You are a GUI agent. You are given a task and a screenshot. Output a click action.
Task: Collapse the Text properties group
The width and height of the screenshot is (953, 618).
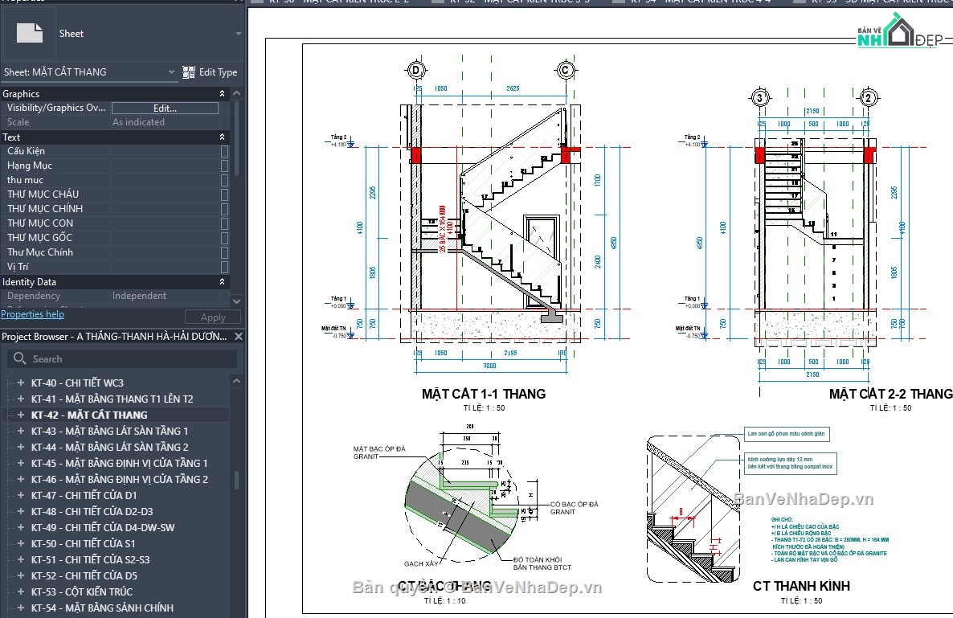[222, 137]
